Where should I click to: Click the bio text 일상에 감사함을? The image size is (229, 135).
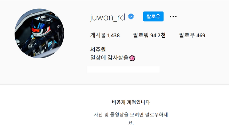point(109,58)
